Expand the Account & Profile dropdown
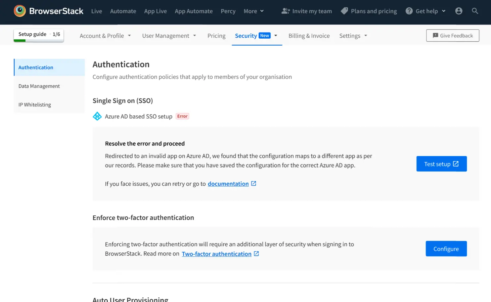 [105, 36]
